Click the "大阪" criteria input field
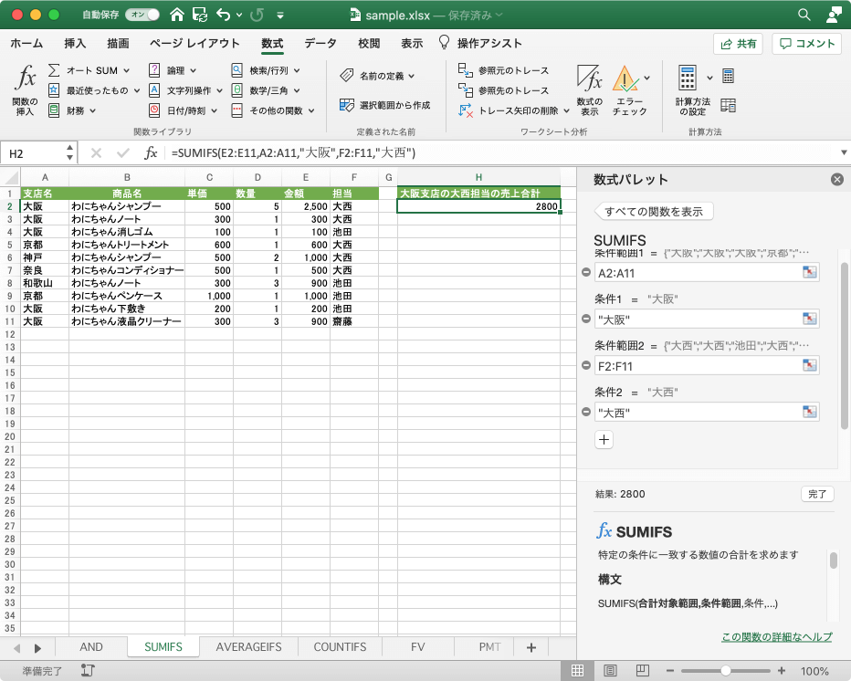This screenshot has height=681, width=851. click(707, 320)
